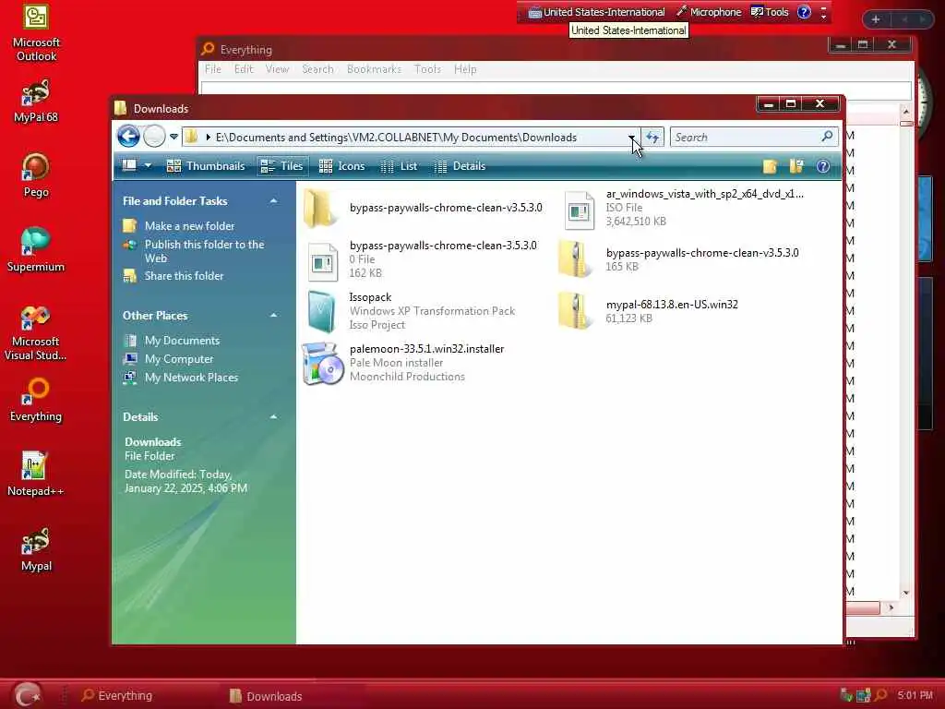
Task: Switch to List view
Action: 399,166
